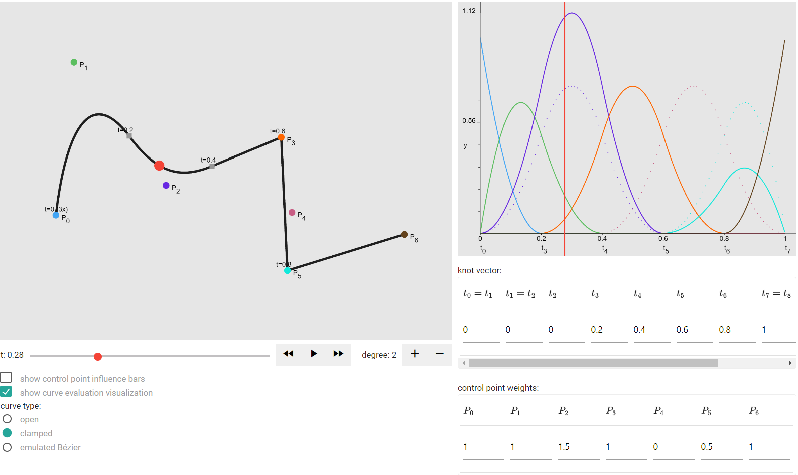The height and width of the screenshot is (475, 798).
Task: Uncheck show curve evaluation visualization
Action: (6, 391)
